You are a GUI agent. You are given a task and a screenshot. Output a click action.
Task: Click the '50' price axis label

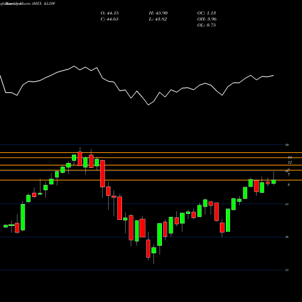click(x=287, y=145)
